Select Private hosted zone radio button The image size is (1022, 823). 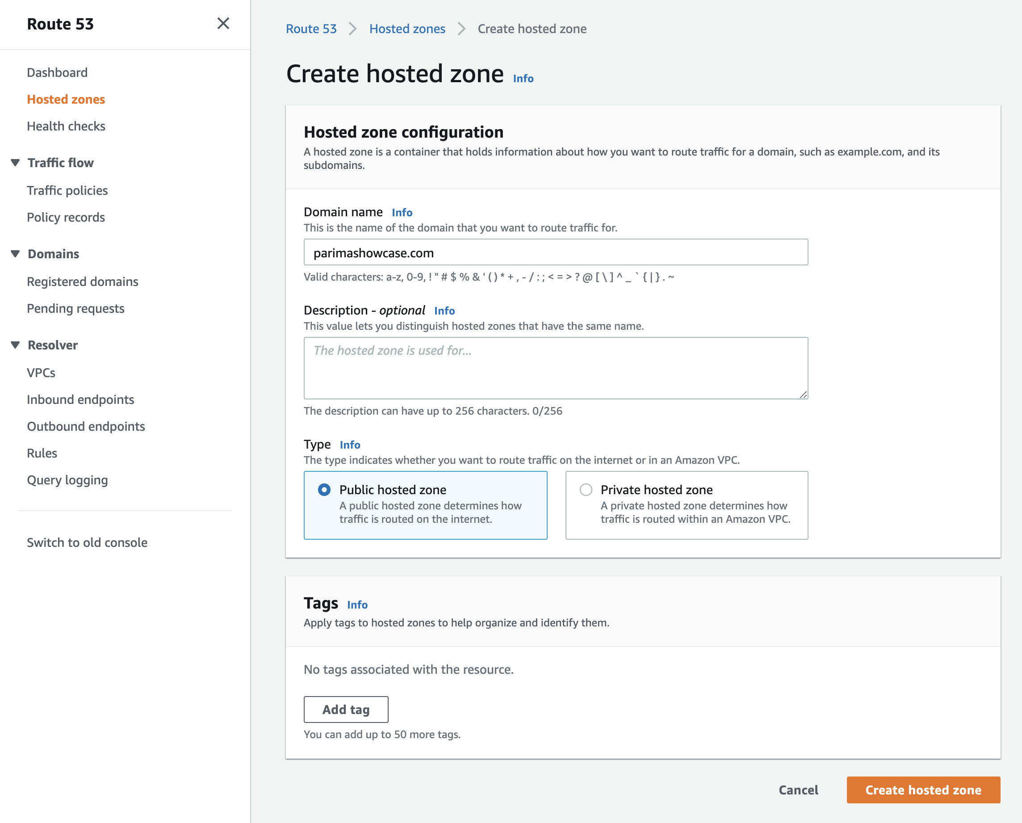point(586,489)
